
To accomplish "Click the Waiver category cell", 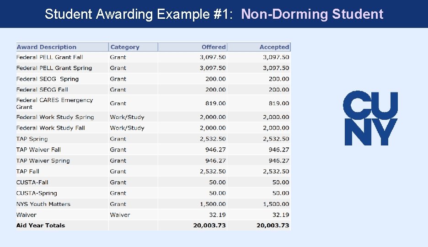I will pos(120,215).
